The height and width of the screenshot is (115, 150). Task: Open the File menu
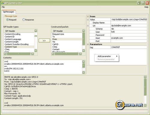3,7
